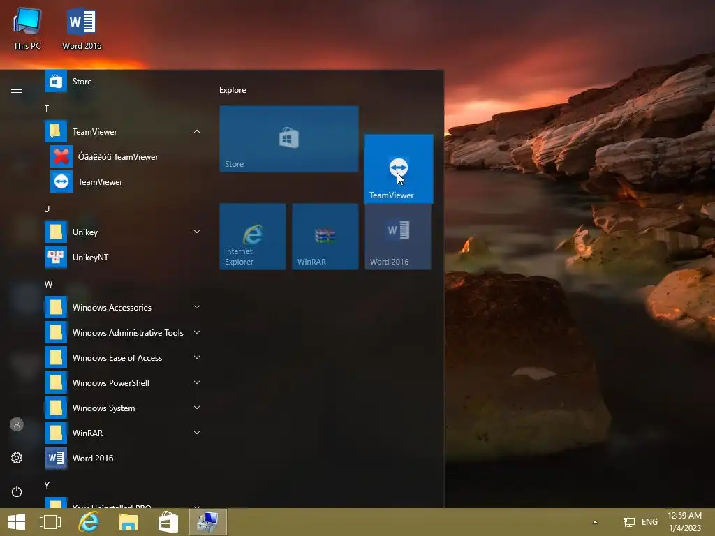Open Settings gear in start menu
The height and width of the screenshot is (536, 715).
pos(17,458)
